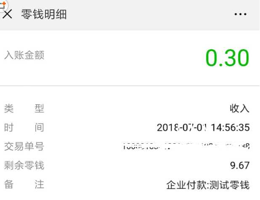
Task: Close the 零钱明细 page with X icon
Action: click(8, 14)
